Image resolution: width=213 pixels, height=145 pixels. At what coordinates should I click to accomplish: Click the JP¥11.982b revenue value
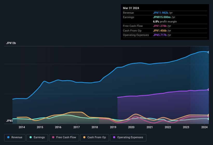click(x=161, y=13)
